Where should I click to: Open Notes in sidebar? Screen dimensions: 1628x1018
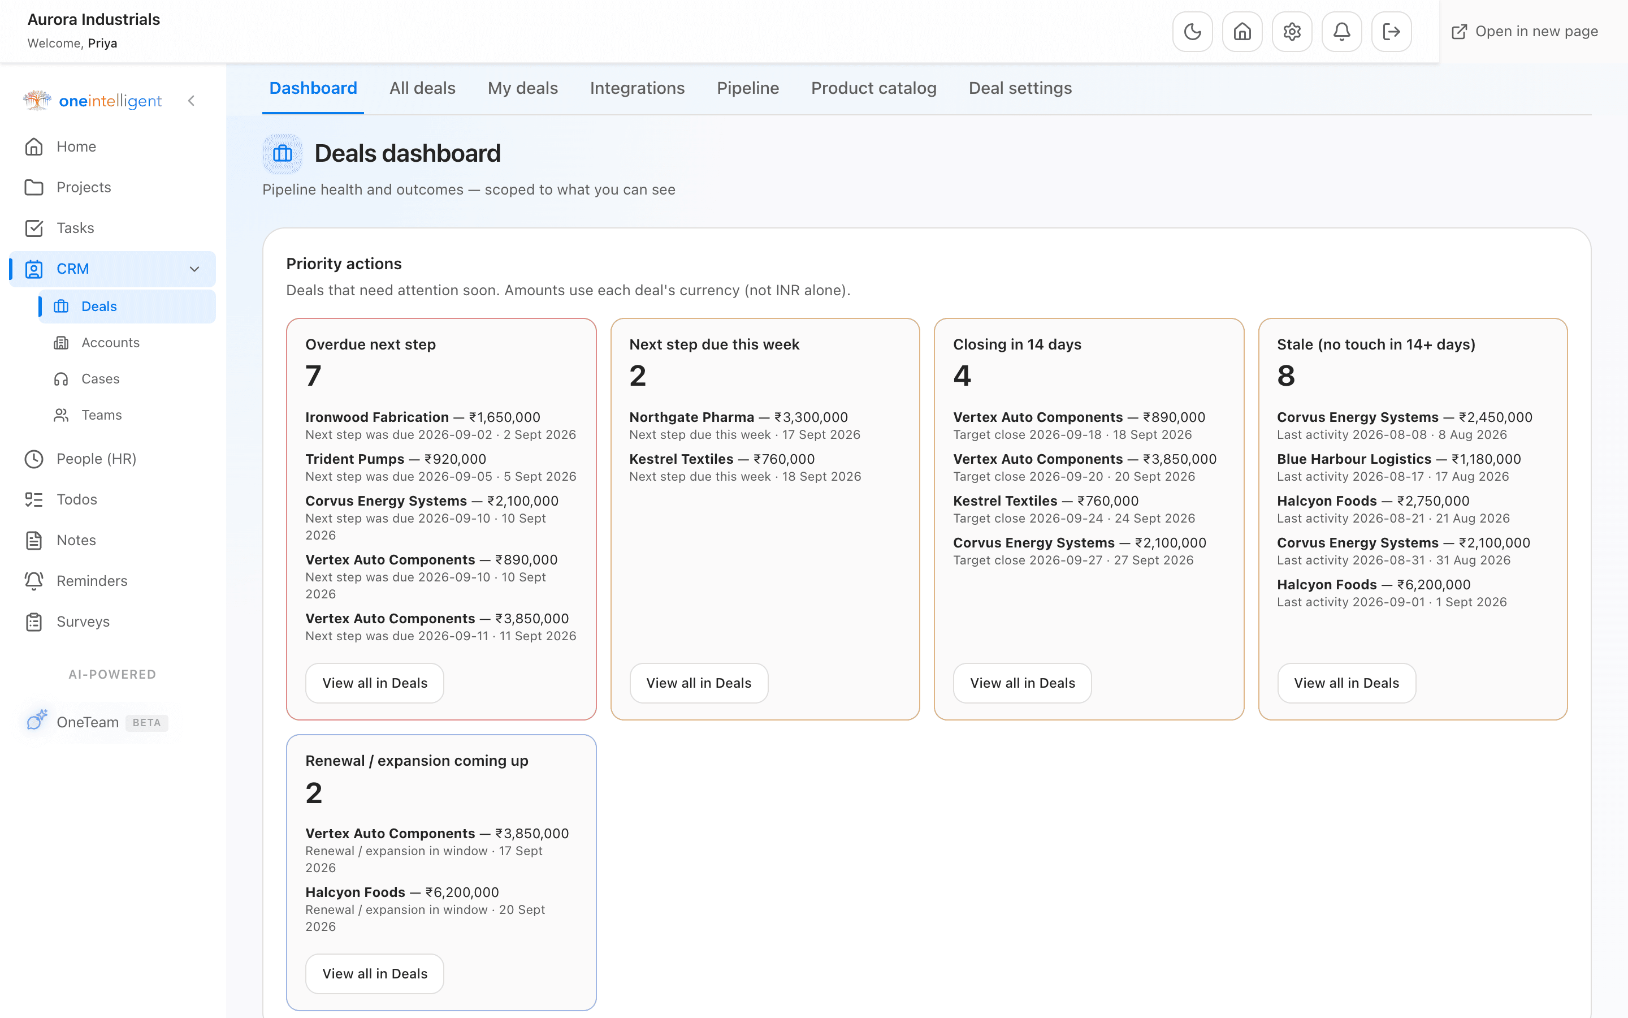pyautogui.click(x=113, y=541)
